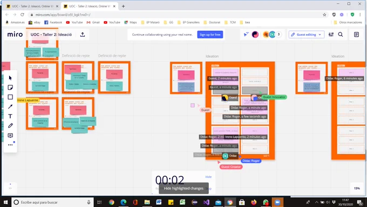Expand the bottom-left frames panel chevrons
The width and height of the screenshot is (367, 207).
point(10,188)
